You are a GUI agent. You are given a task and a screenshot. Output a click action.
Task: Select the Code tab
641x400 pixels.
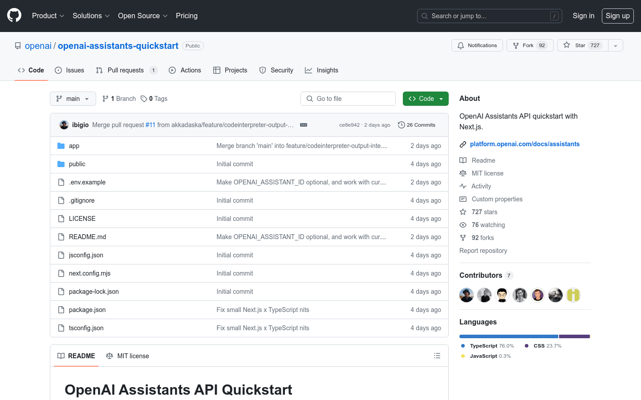(x=31, y=70)
